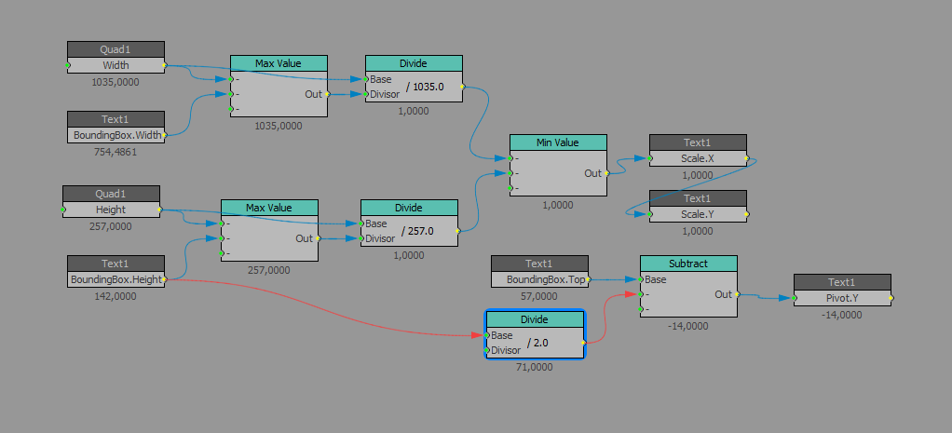Click output port of Divide / 2.0 node
Screen dimensions: 952x433
(x=583, y=343)
